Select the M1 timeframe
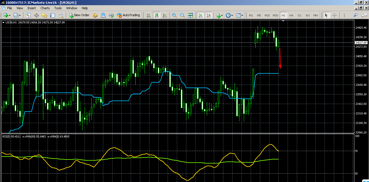This screenshot has height=182, width=369. click(251, 15)
